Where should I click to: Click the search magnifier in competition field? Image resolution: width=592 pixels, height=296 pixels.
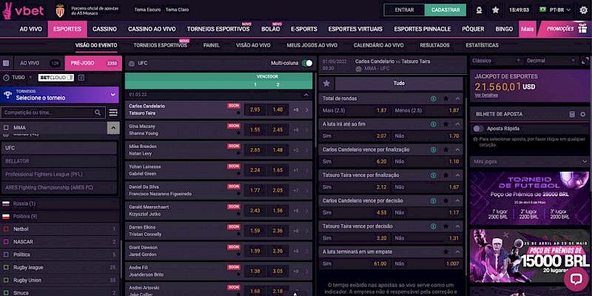click(98, 112)
